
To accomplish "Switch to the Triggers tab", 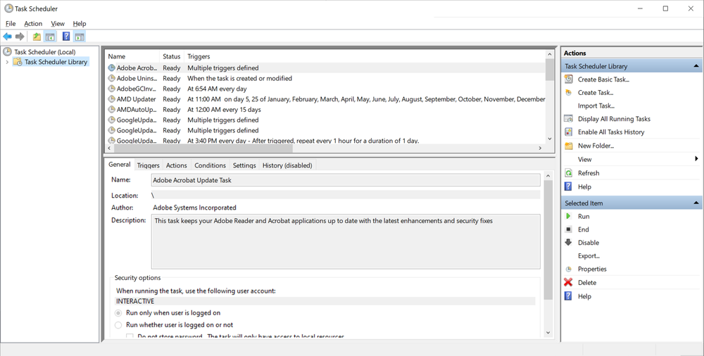I will pos(148,165).
